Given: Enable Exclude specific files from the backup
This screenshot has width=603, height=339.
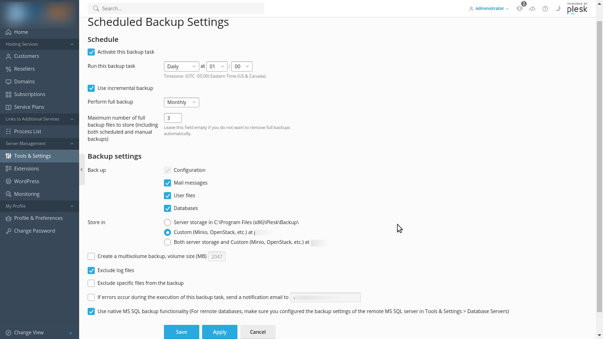Looking at the screenshot, I should [91, 283].
